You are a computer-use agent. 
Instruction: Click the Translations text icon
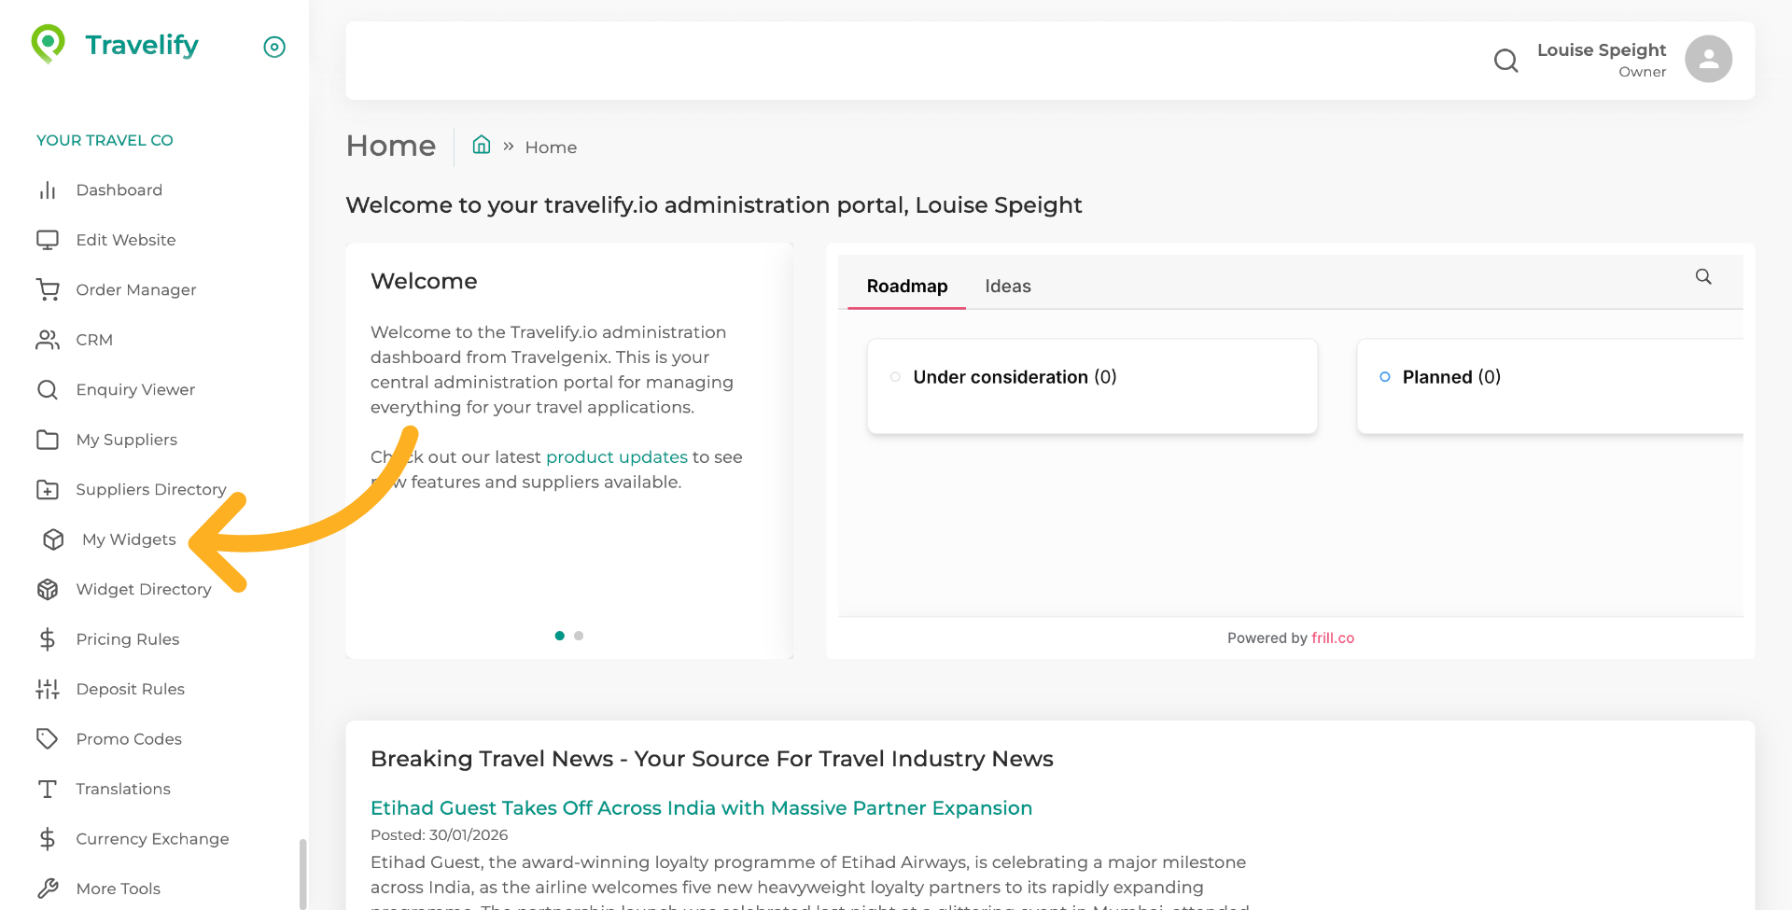[x=48, y=790]
